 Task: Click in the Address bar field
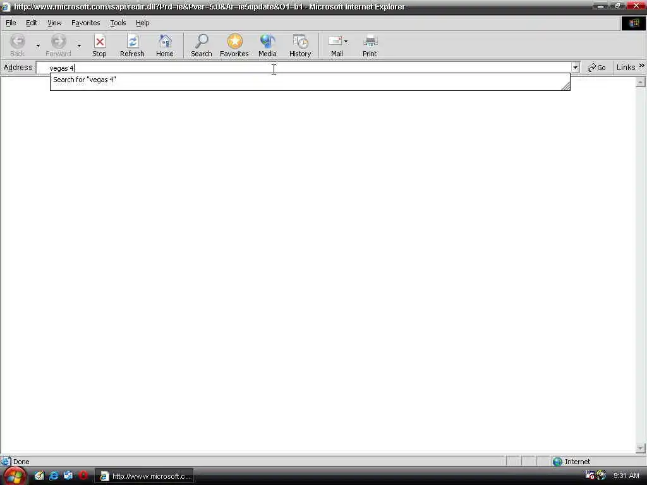304,68
